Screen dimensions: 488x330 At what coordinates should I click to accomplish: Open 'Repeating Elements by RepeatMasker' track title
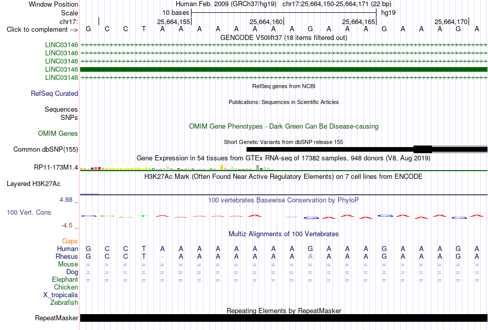(x=284, y=311)
